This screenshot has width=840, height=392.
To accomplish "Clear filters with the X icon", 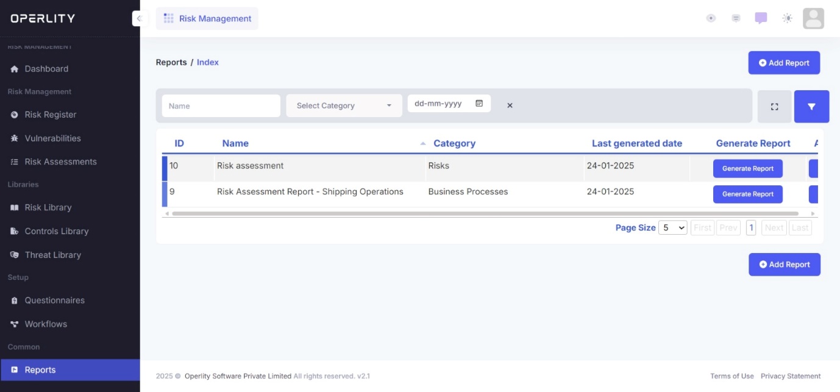I will [510, 105].
